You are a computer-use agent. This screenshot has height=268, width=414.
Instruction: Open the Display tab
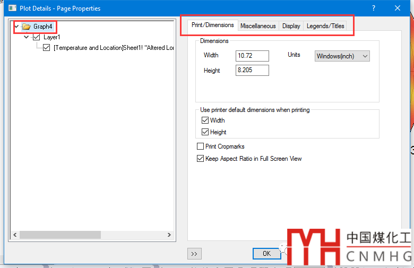[x=291, y=26]
